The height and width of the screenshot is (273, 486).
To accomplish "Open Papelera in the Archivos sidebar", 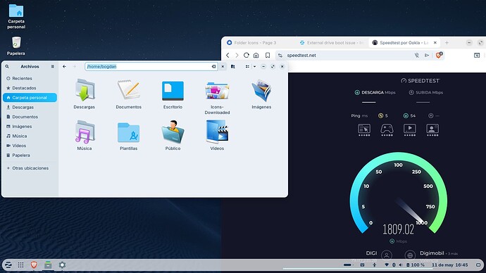I will click(x=30, y=155).
